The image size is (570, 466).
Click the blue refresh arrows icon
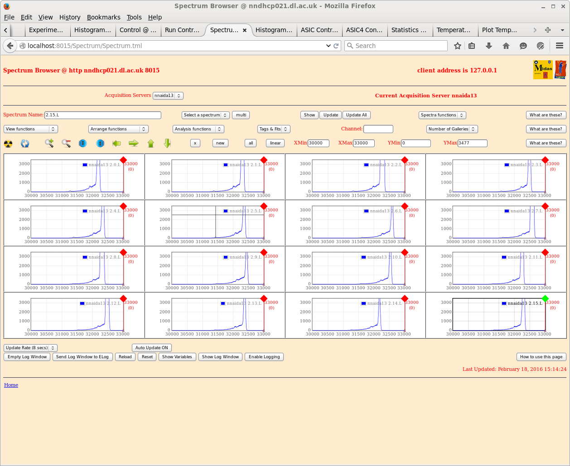(25, 144)
